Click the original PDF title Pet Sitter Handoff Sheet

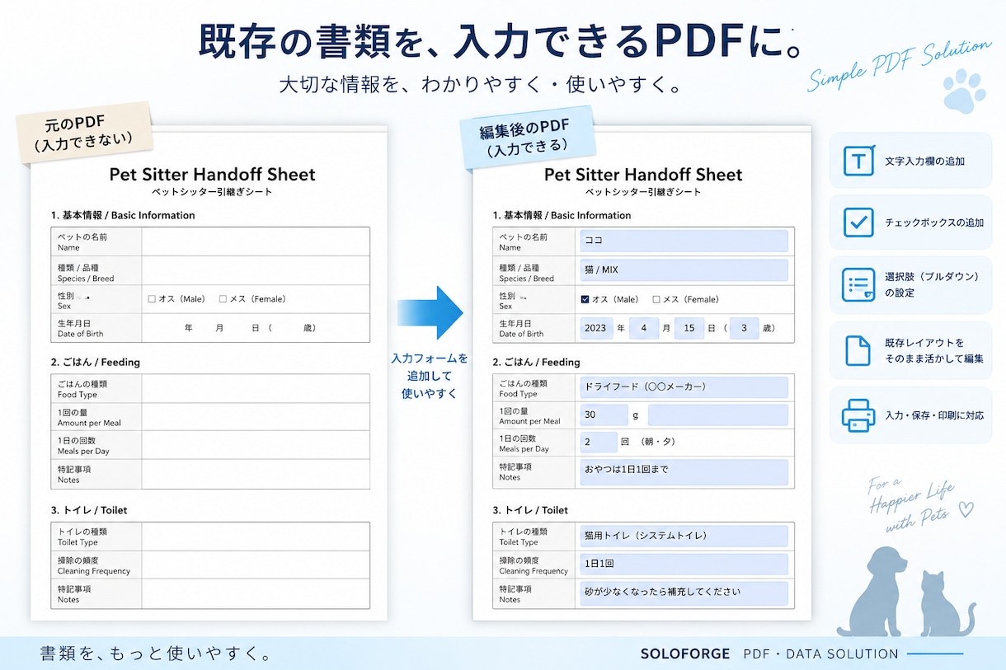point(212,175)
